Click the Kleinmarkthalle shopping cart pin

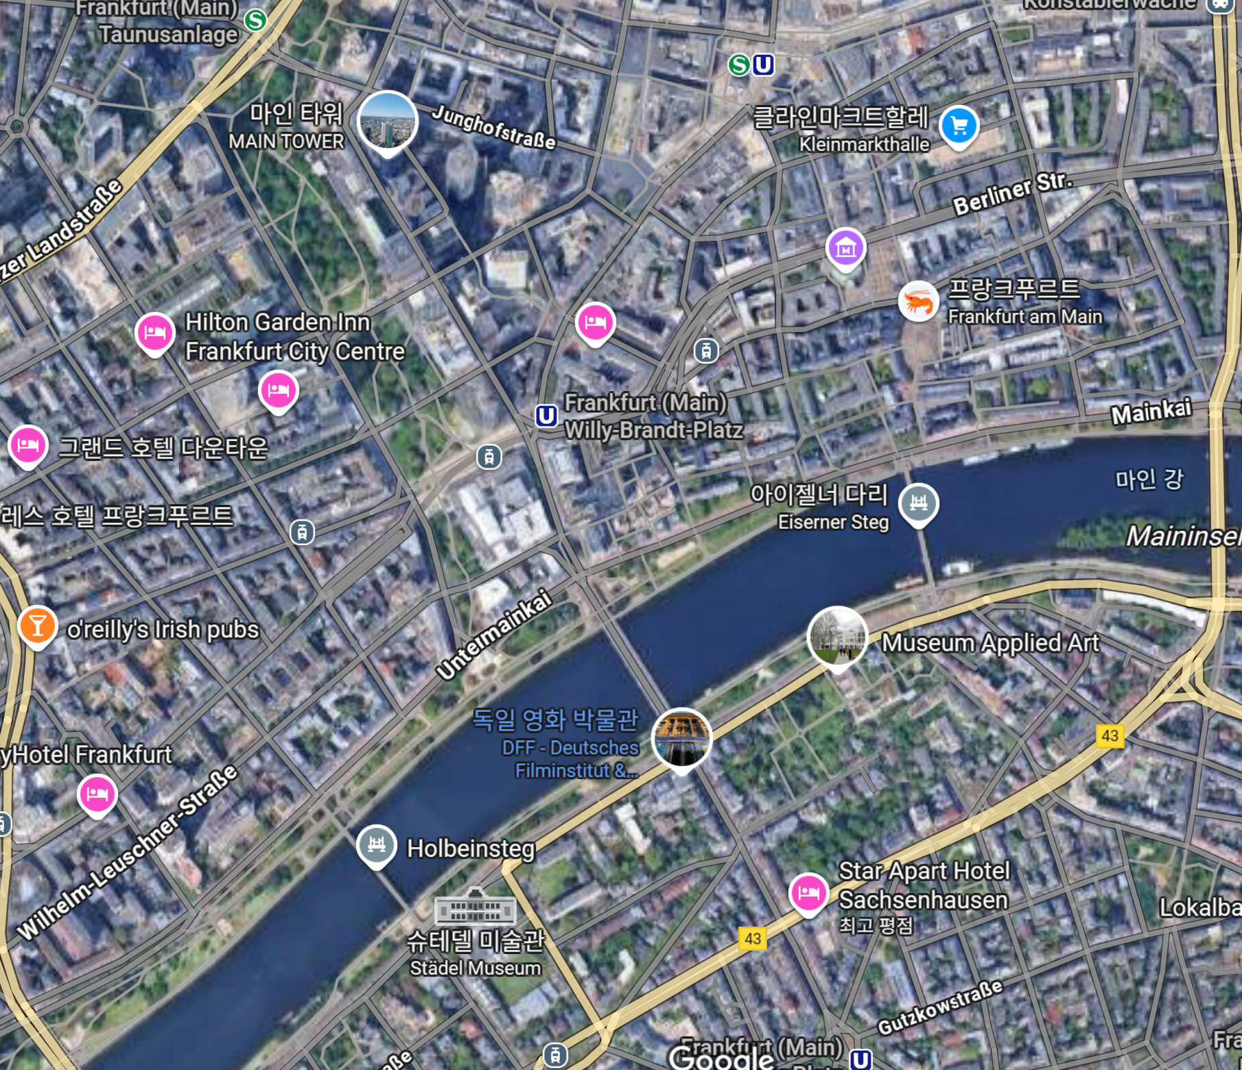tap(959, 126)
